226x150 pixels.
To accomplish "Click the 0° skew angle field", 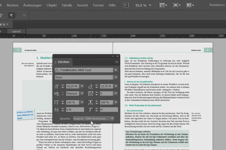I will [109, 109].
